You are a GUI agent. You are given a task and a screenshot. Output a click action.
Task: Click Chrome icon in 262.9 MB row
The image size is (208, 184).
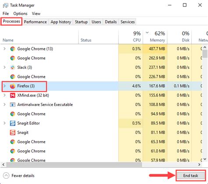coord(13,58)
